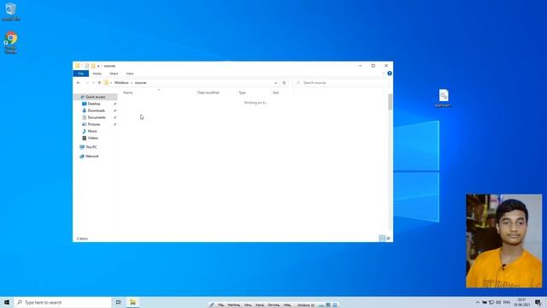
Task: Go up one folder level with the Up arrow
Action: coord(99,83)
